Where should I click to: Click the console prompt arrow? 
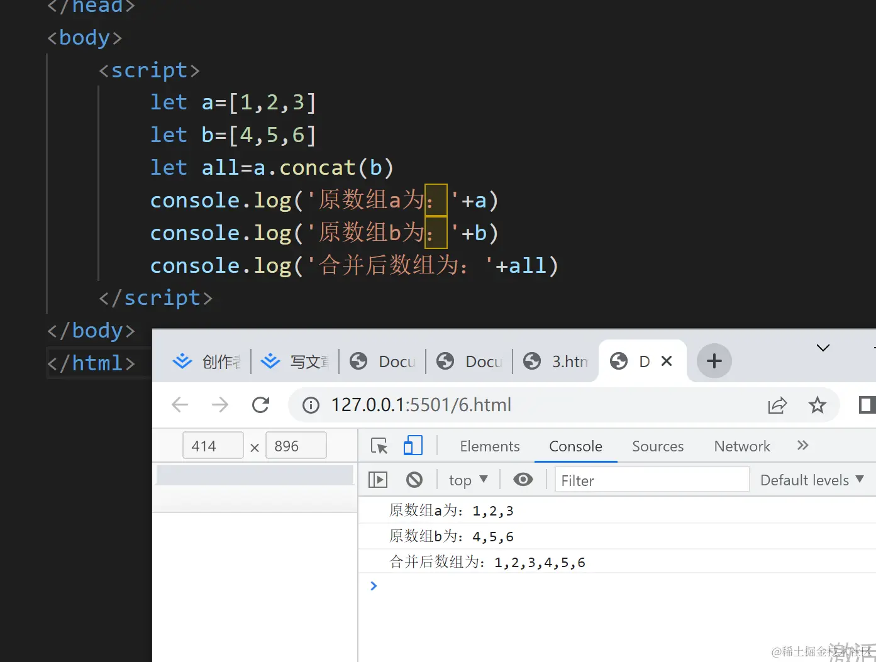coord(374,586)
